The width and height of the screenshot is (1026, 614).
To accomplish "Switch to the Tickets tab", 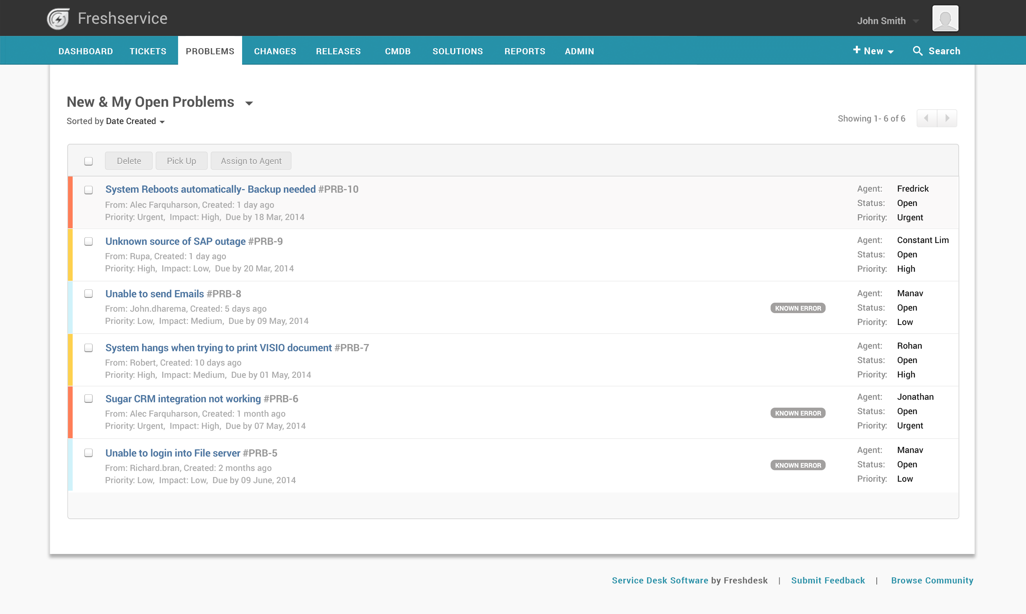I will (148, 51).
